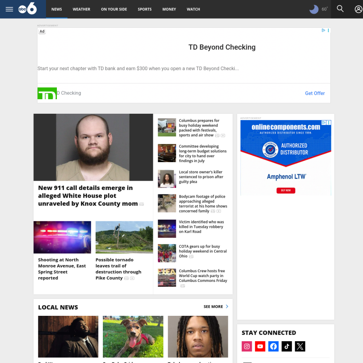Click the AdChoices icon in TD ad
Viewport: 363px width, 363px height.
[323, 30]
